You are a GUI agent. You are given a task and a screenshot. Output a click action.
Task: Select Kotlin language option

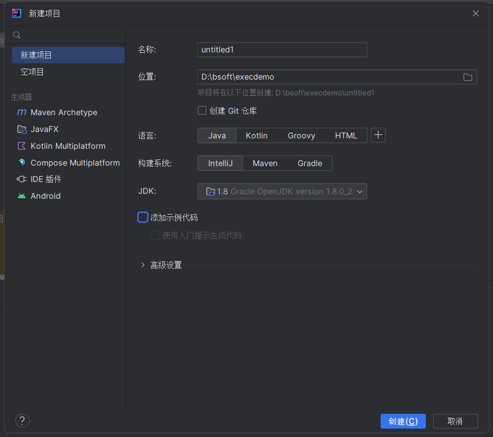(257, 135)
